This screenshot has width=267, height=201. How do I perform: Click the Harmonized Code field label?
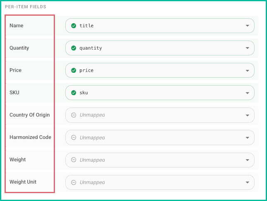tap(30, 137)
